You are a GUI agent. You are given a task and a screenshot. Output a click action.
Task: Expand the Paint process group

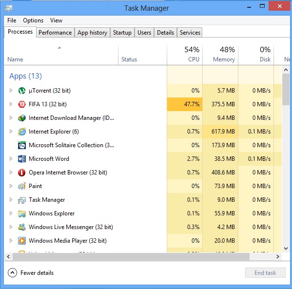(11, 186)
